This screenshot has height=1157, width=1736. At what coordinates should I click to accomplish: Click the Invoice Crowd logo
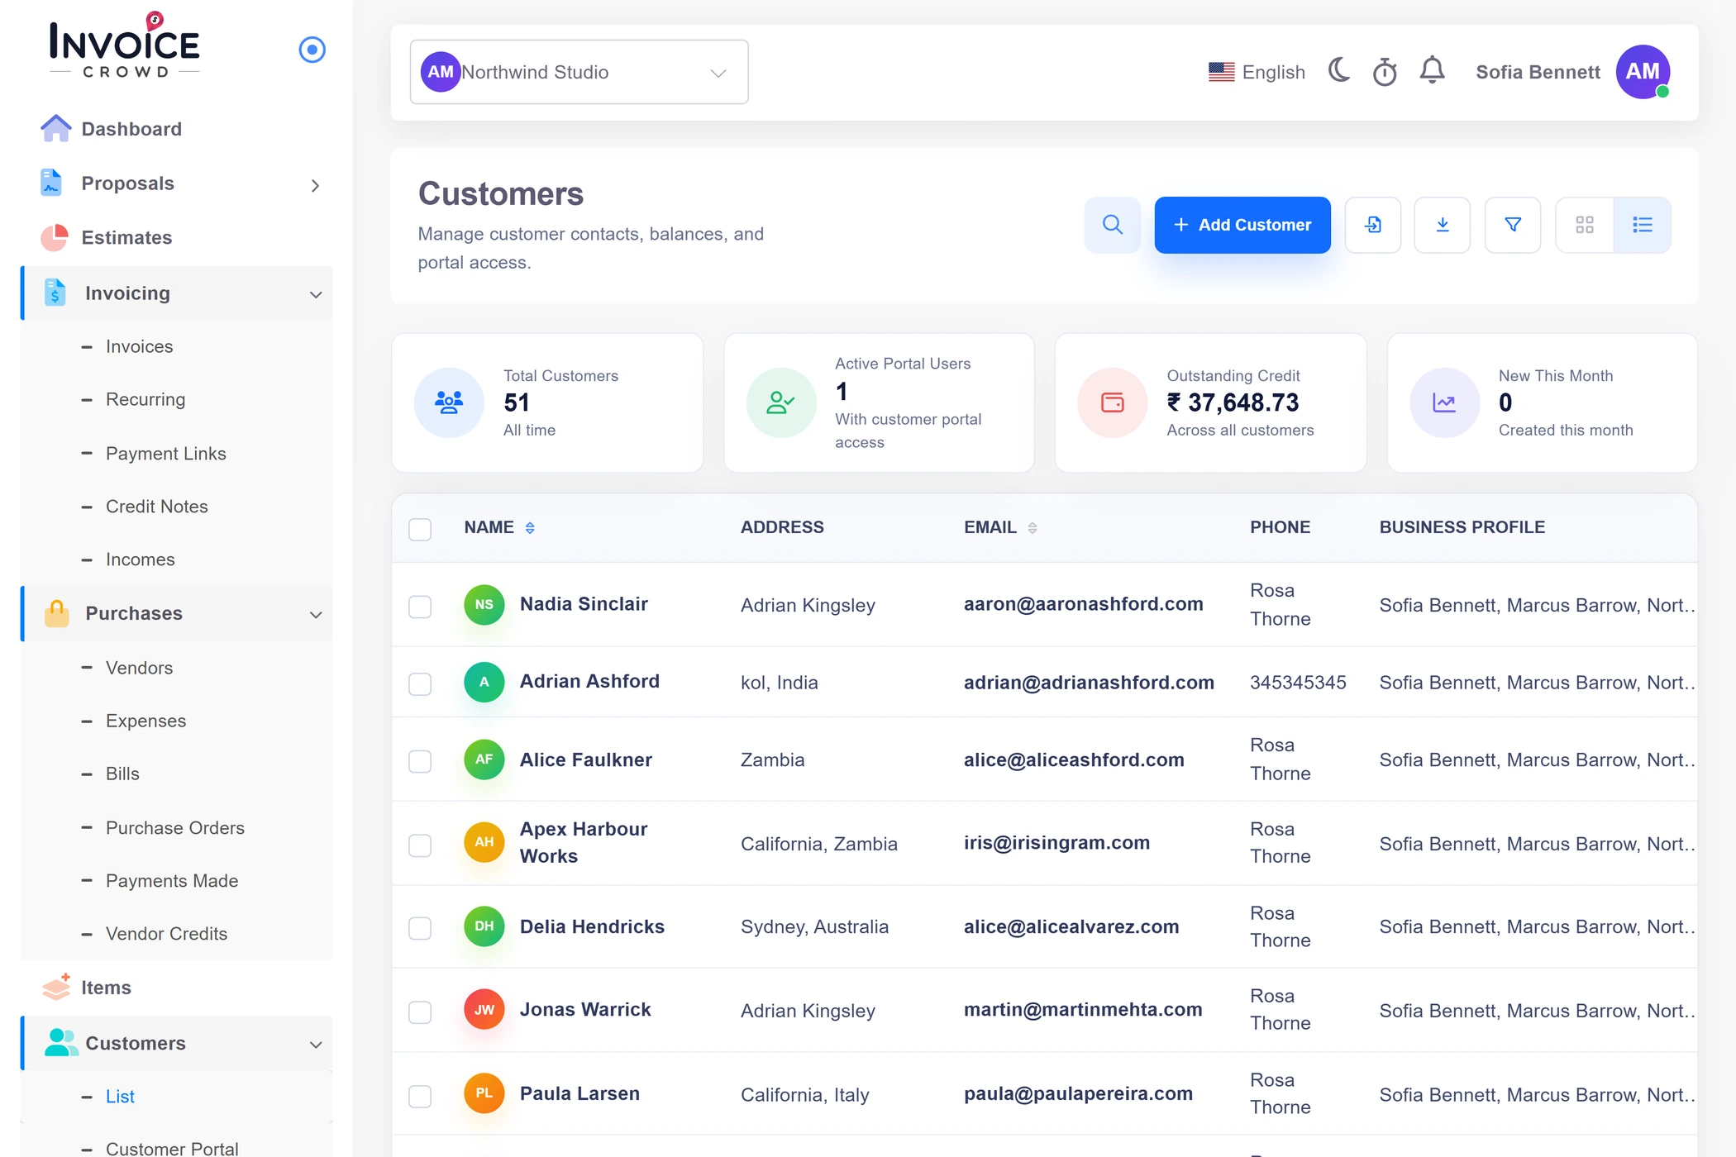(x=125, y=45)
